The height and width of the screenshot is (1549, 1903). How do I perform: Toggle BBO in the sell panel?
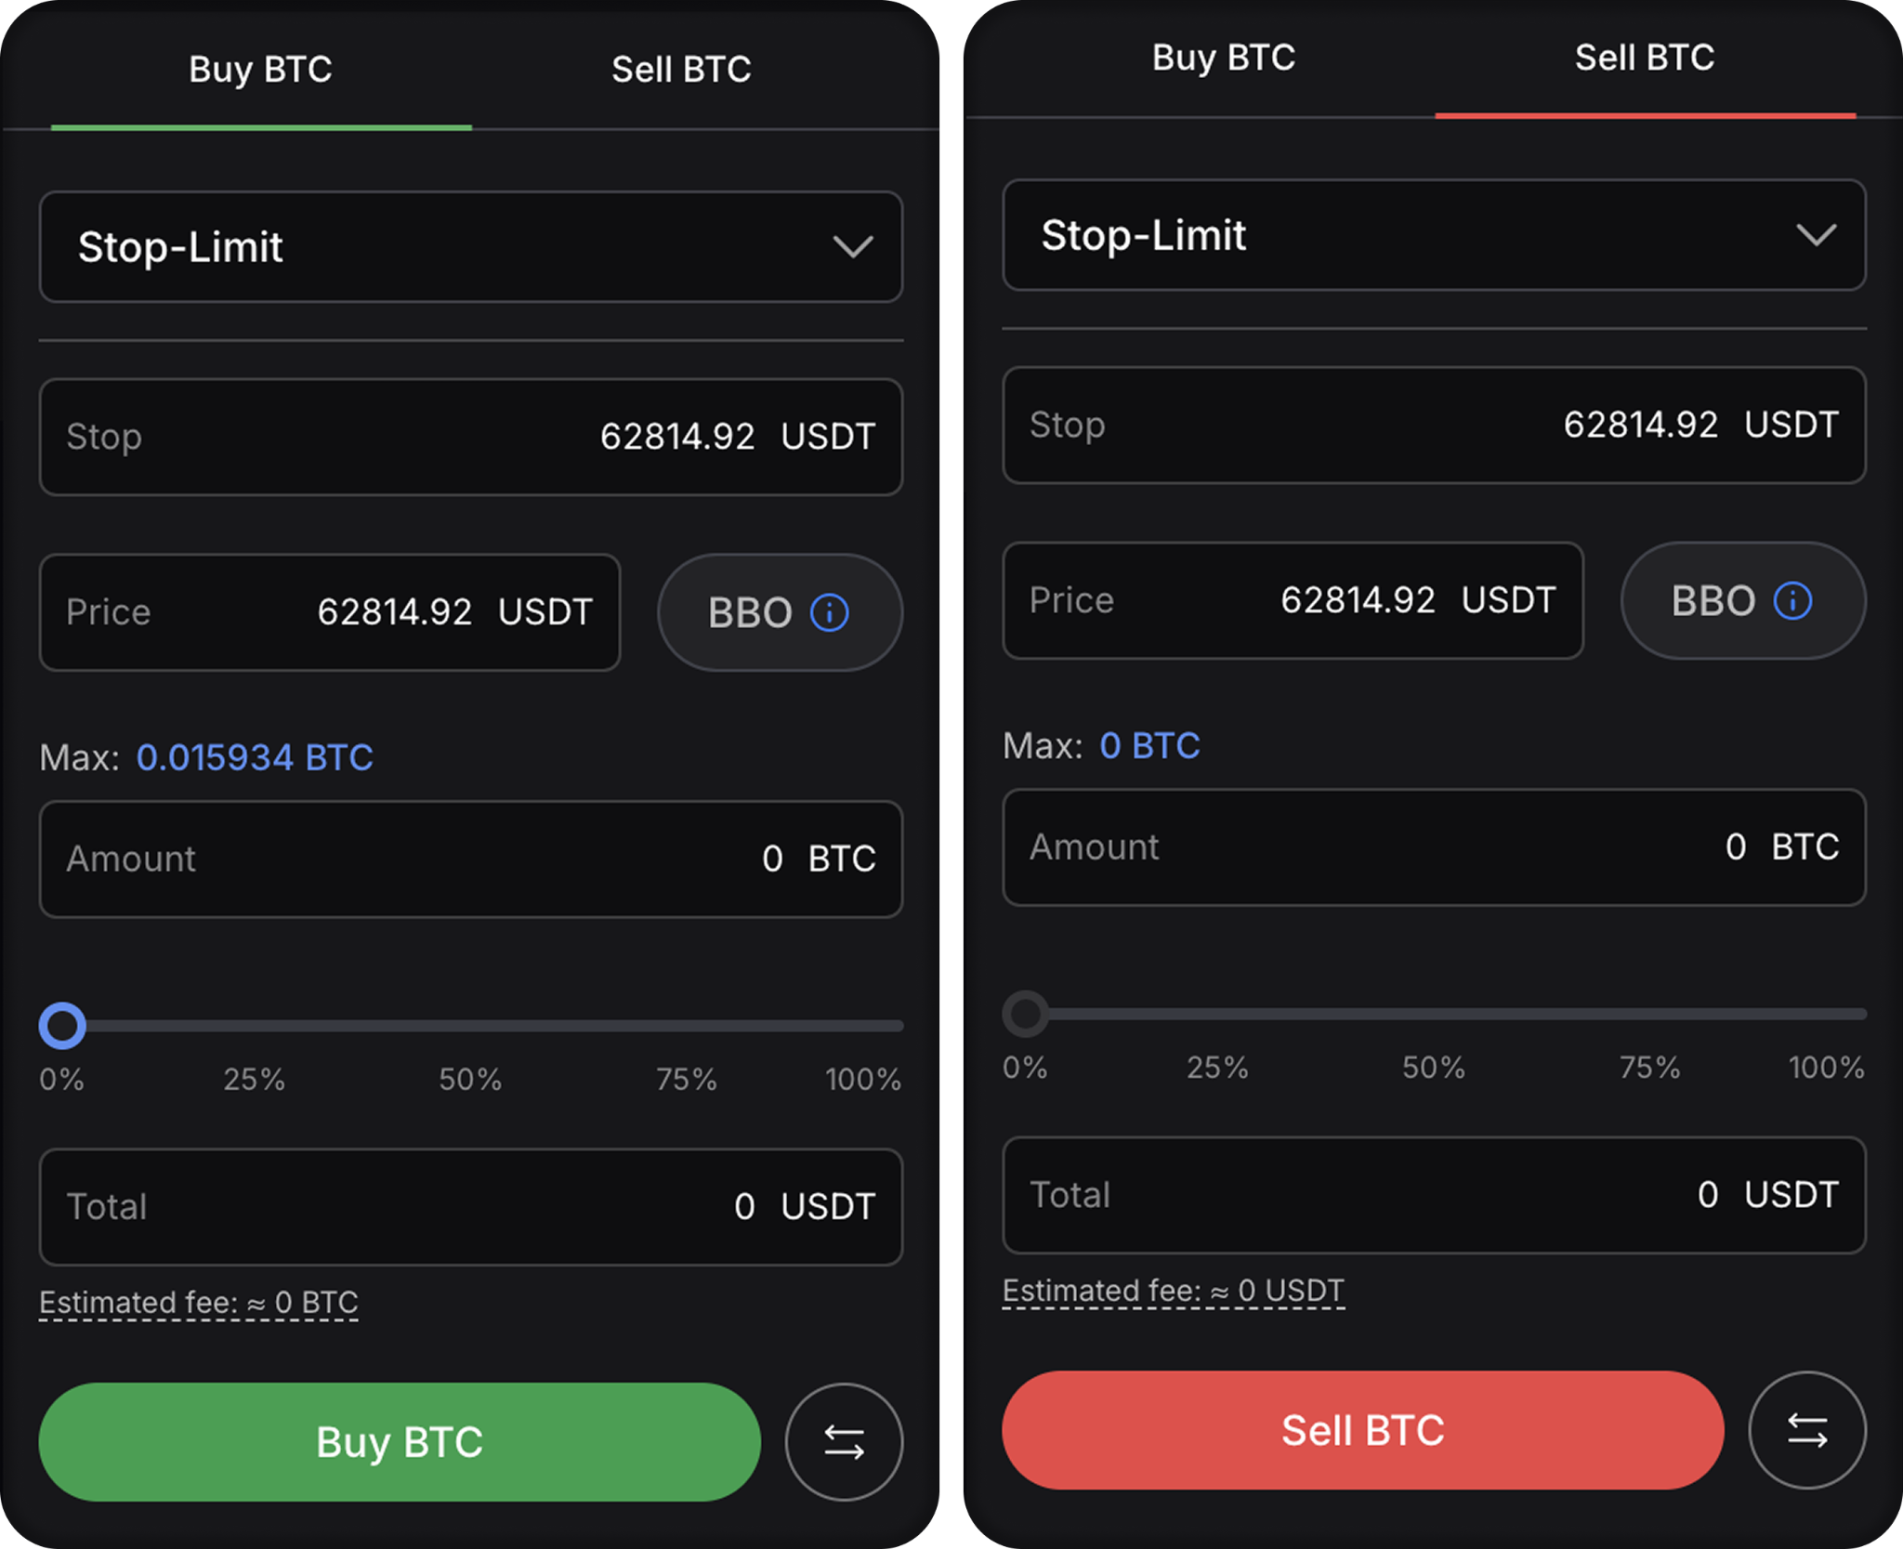1743,600
